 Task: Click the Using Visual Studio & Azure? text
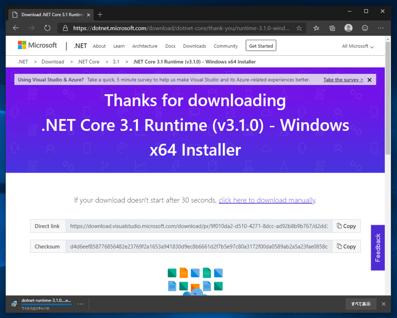[51, 80]
